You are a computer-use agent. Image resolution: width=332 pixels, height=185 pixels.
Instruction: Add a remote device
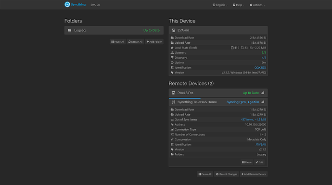(254, 174)
